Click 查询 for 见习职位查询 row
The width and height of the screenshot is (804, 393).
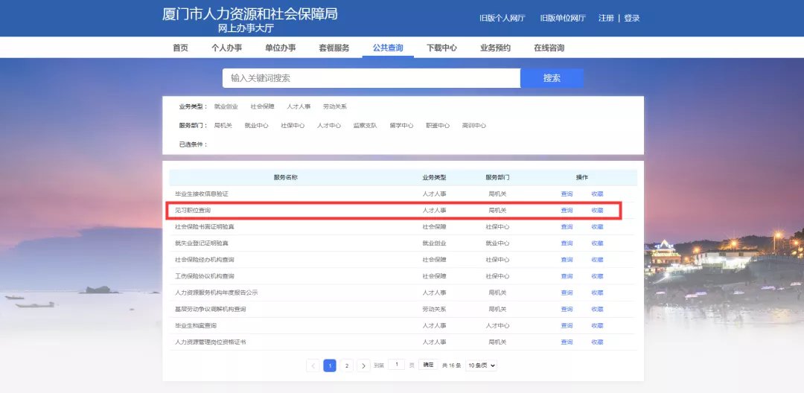coord(567,211)
